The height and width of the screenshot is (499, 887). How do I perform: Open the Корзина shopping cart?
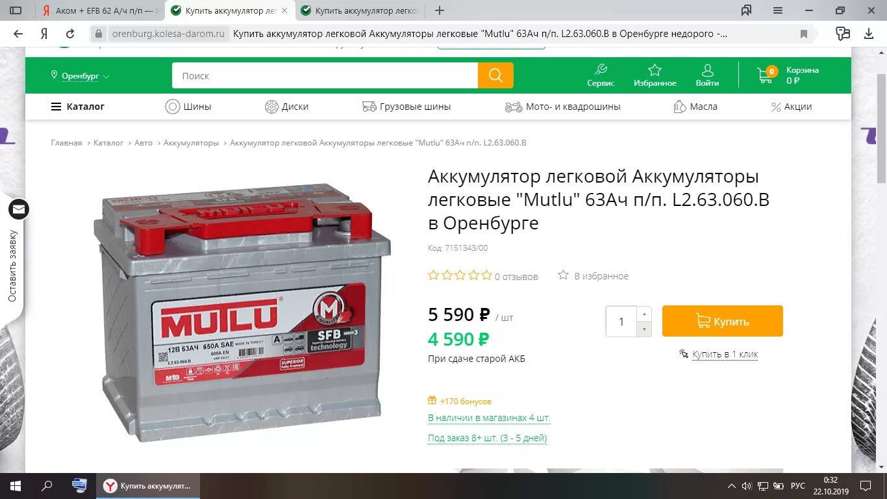click(765, 75)
